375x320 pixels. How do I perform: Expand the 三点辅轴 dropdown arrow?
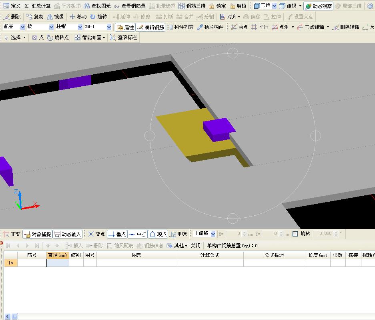[328, 27]
